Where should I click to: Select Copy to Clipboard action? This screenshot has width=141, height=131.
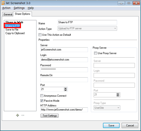pyautogui.click(x=15, y=33)
